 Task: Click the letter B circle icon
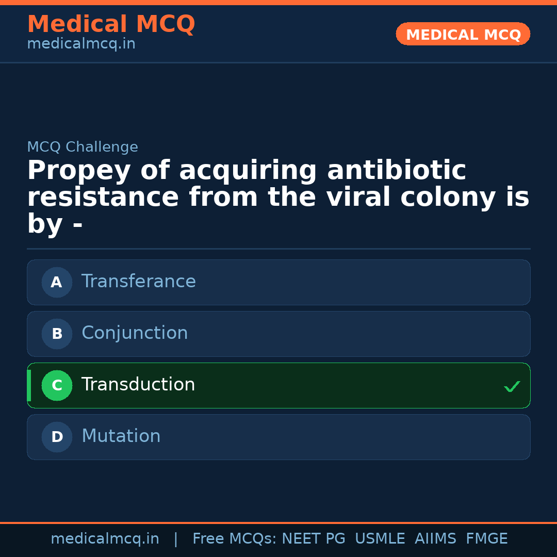(x=57, y=334)
